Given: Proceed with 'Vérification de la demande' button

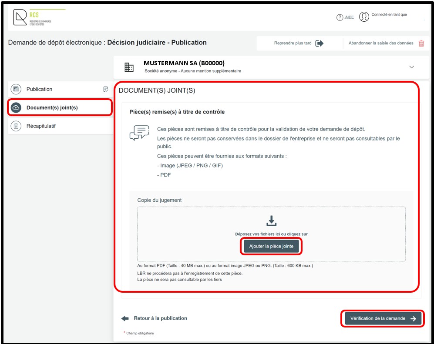Looking at the screenshot, I should click(383, 318).
